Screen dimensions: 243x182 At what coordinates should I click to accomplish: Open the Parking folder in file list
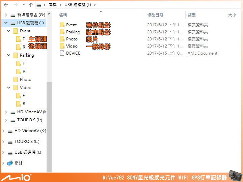[x=73, y=32]
